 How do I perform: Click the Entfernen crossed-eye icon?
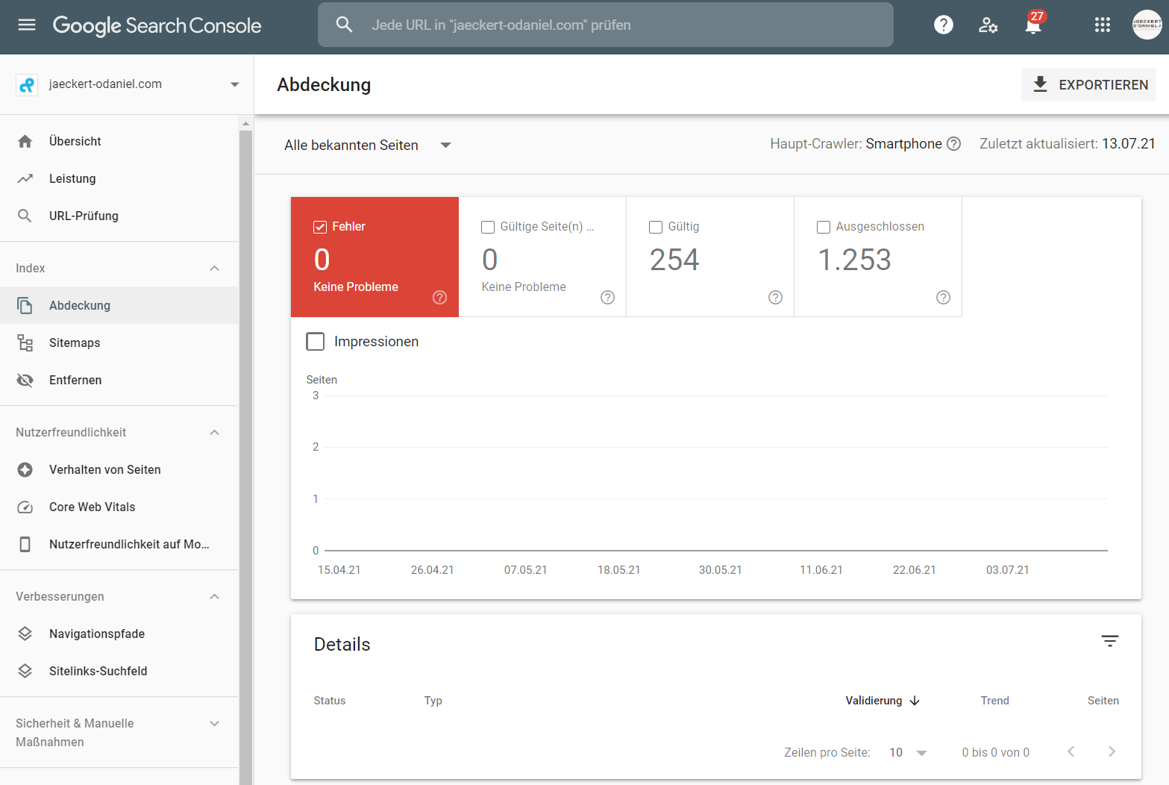coord(25,380)
